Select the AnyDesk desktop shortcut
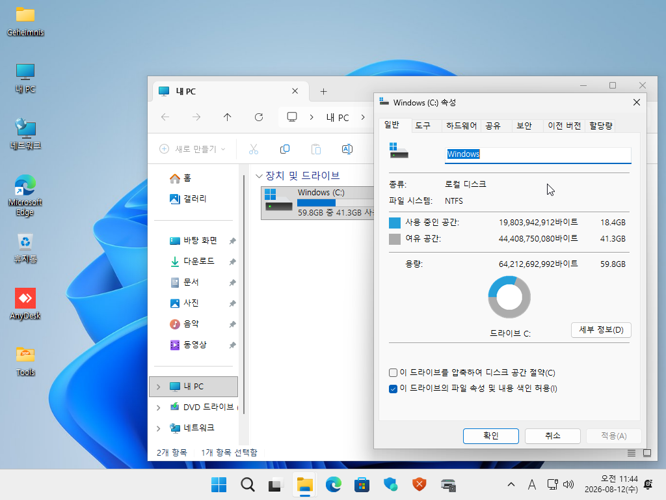Image resolution: width=666 pixels, height=500 pixels. (25, 304)
